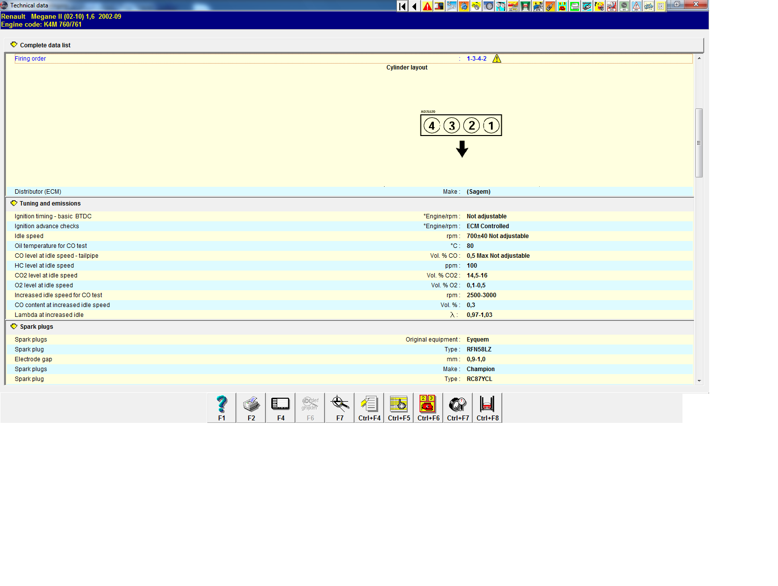Click the Ctrl+F8 vehicle lift button
Image resolution: width=778 pixels, height=586 pixels.
(x=487, y=408)
